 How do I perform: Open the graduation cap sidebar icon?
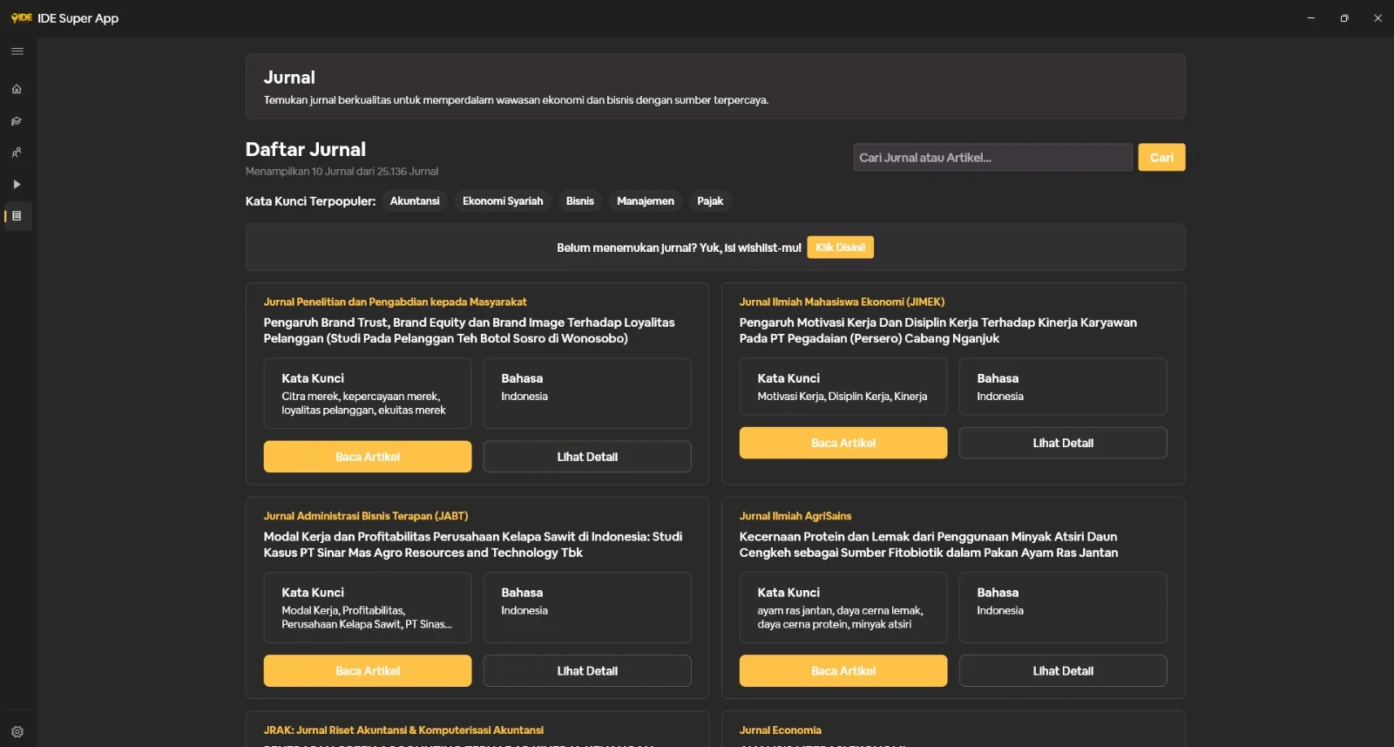click(17, 121)
